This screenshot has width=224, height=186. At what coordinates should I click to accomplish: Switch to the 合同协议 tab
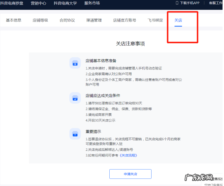point(67,20)
